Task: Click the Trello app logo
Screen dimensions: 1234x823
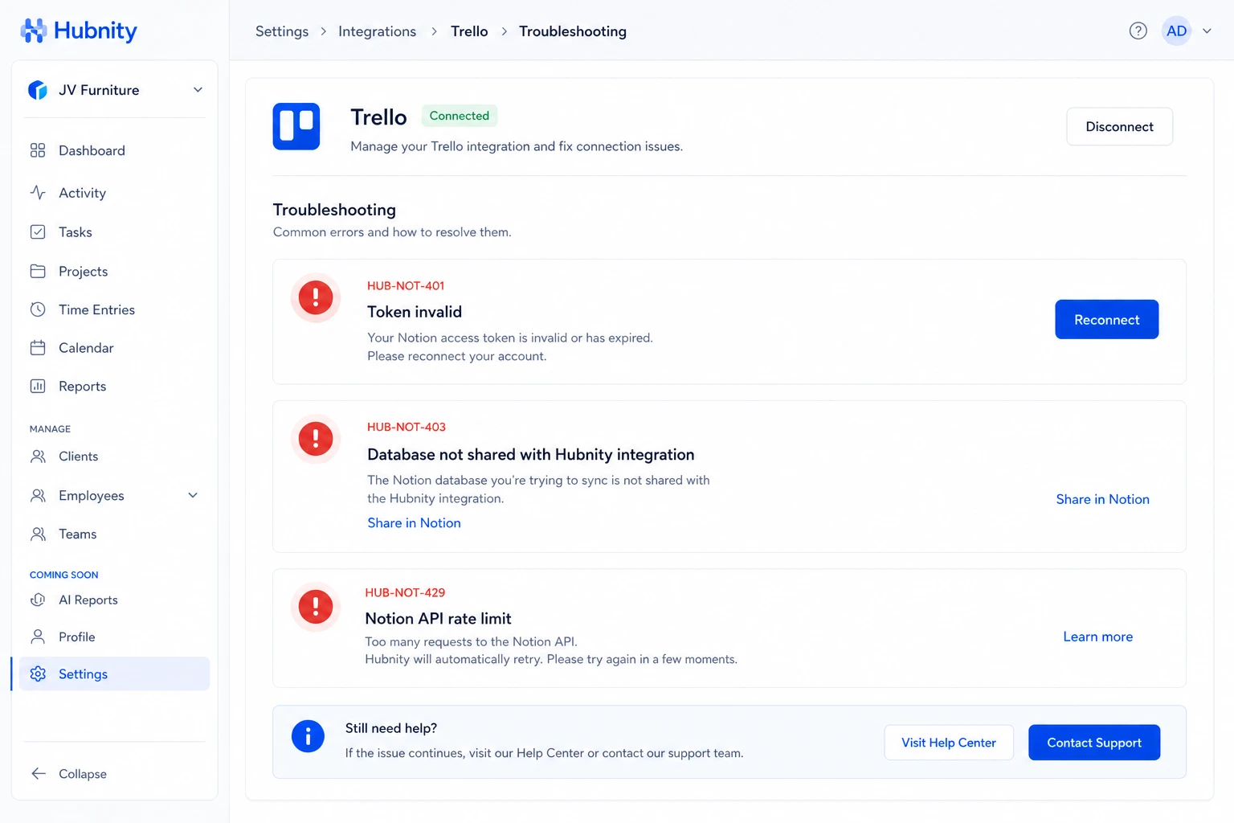Action: pos(296,126)
